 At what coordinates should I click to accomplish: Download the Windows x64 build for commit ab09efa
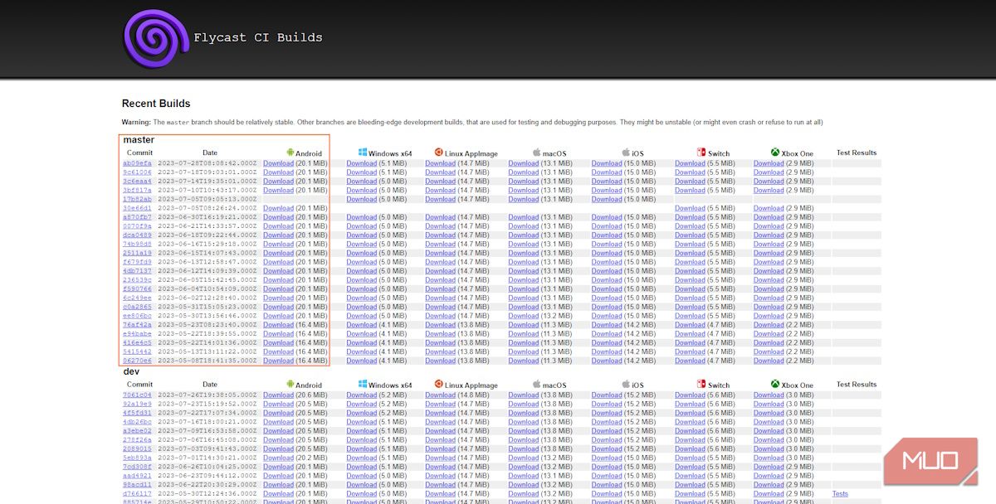[x=361, y=163]
